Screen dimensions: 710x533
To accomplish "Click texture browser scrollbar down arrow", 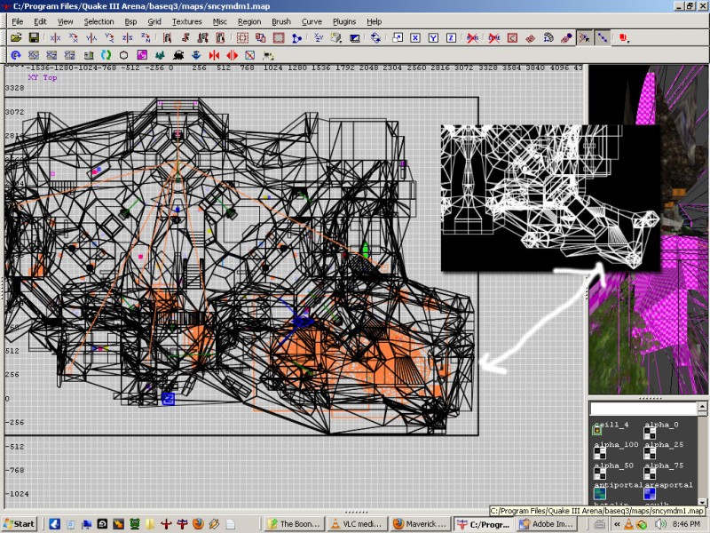I will click(x=702, y=502).
